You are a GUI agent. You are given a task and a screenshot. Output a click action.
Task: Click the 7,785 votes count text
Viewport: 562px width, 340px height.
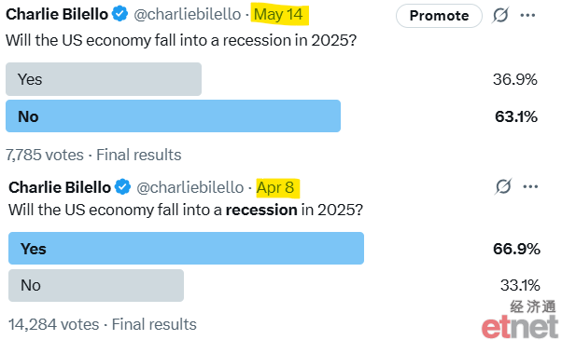45,156
